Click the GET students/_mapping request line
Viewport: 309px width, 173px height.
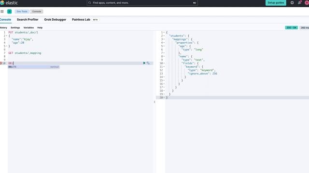pyautogui.click(x=25, y=53)
